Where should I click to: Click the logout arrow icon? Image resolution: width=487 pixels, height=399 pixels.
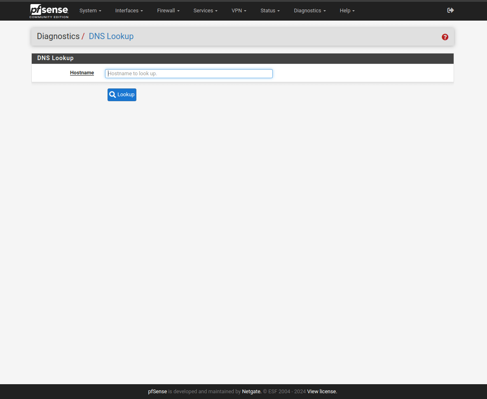click(450, 10)
